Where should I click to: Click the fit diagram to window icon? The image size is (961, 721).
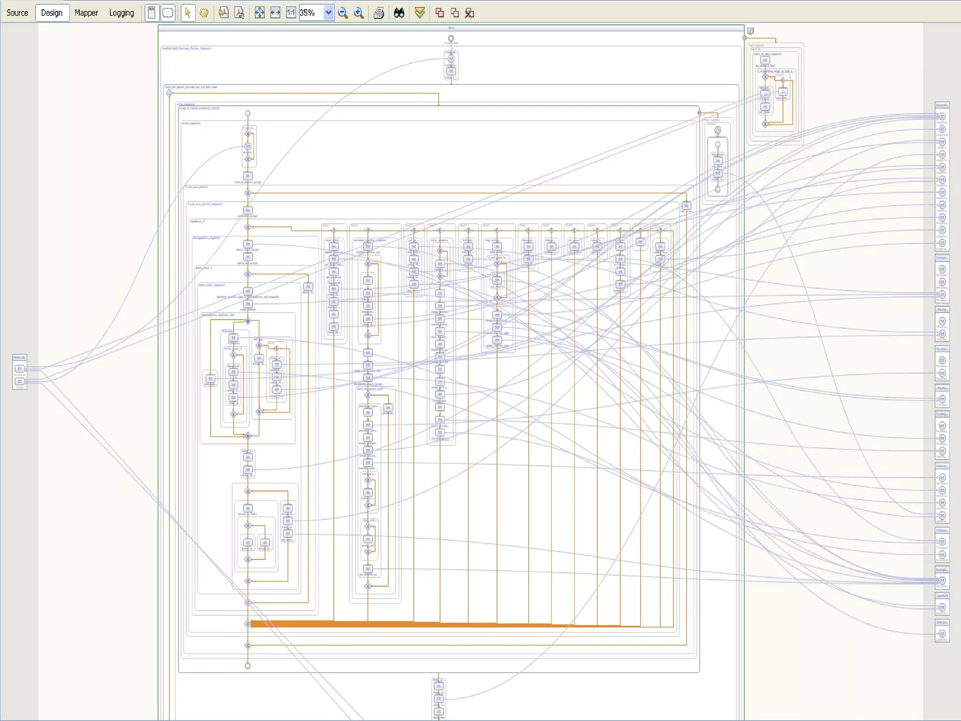pos(259,13)
